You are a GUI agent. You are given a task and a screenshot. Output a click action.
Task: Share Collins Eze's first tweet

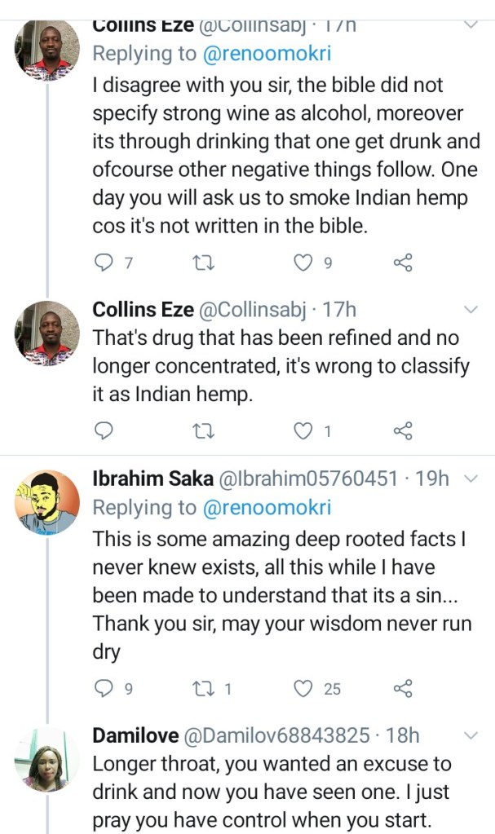[x=403, y=263]
